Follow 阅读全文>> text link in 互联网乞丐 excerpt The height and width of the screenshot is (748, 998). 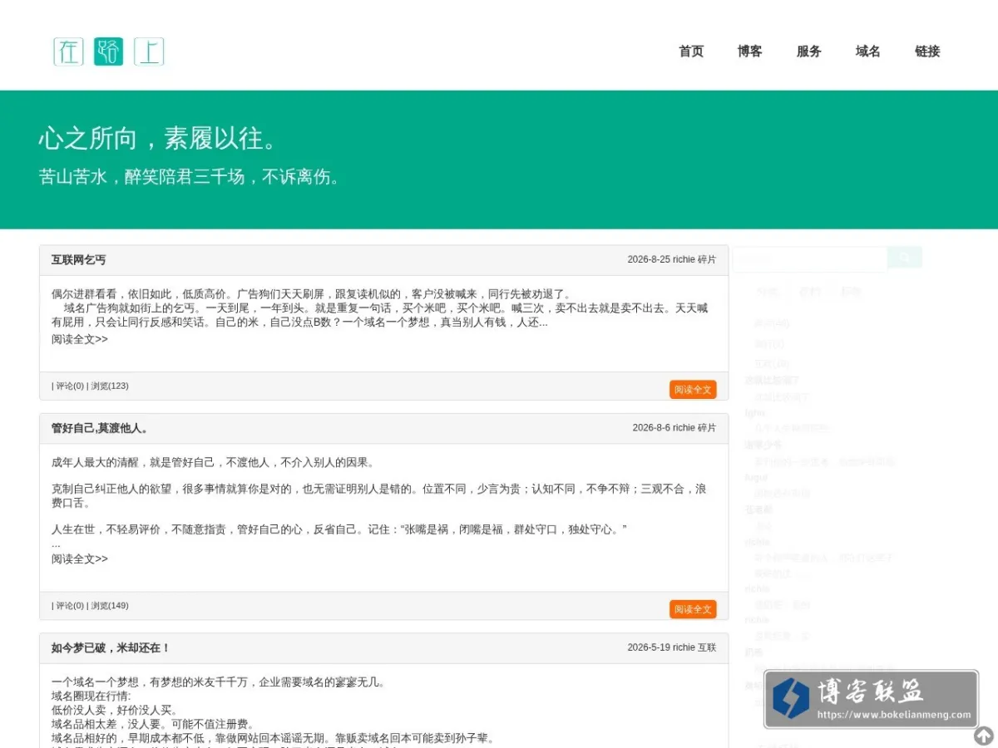click(x=80, y=339)
